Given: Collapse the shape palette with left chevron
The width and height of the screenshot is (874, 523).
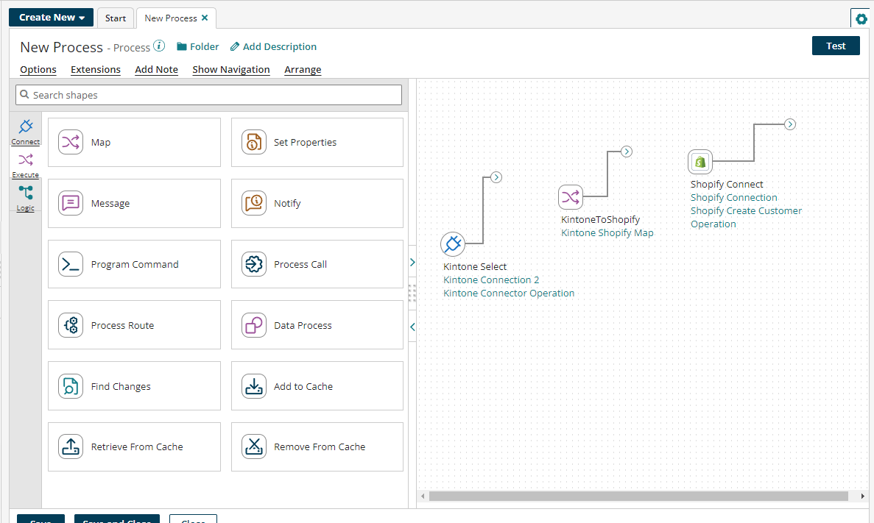Looking at the screenshot, I should [x=412, y=327].
